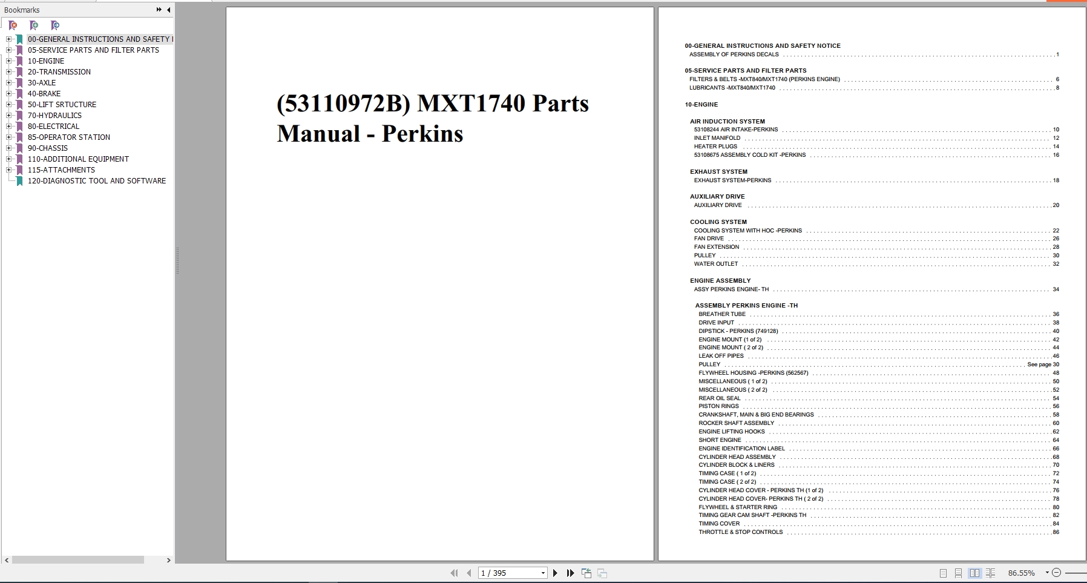Switch to facing two-page view
Screen dimensions: 1087x583
(x=974, y=573)
